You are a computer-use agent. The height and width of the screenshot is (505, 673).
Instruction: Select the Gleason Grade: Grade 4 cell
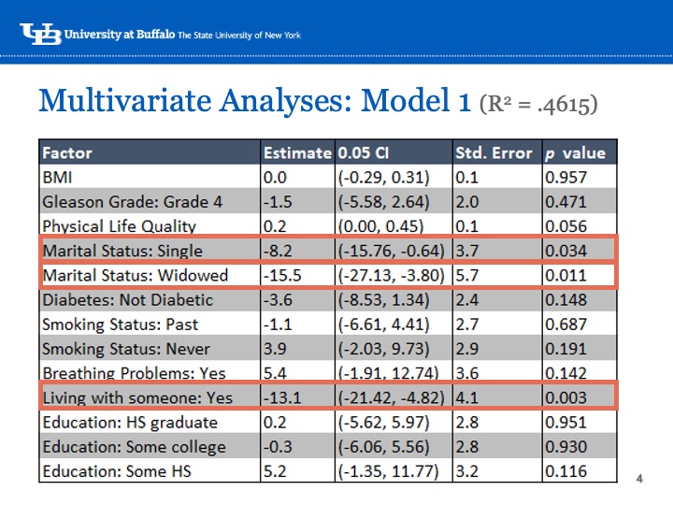[x=119, y=201]
